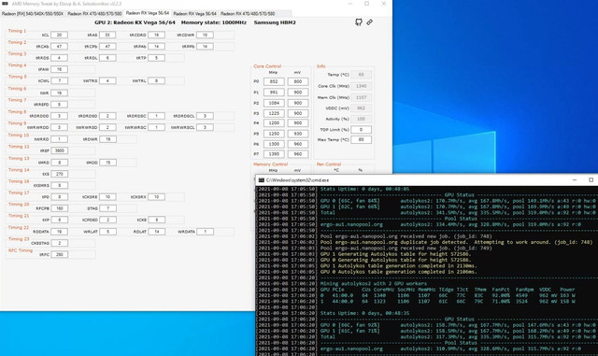Click the Max Temp (°C) field

point(361,139)
